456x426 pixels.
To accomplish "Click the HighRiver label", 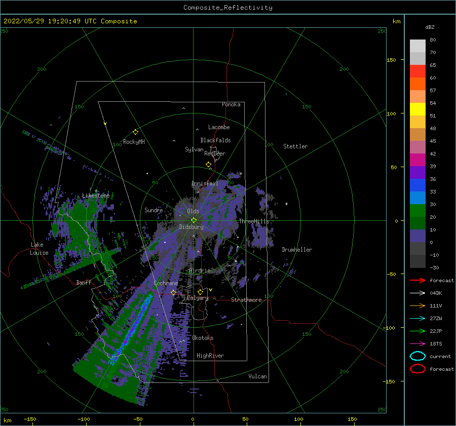I will click(210, 356).
